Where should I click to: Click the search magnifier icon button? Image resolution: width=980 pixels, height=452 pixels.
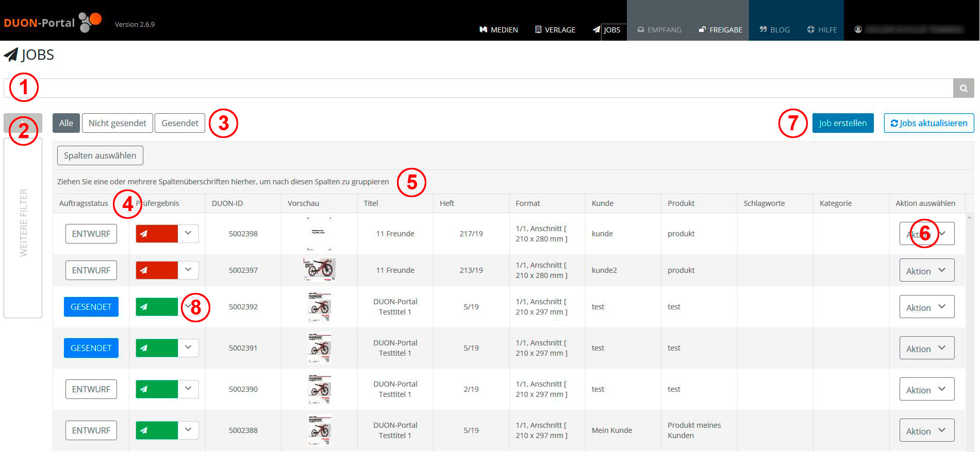[x=964, y=88]
